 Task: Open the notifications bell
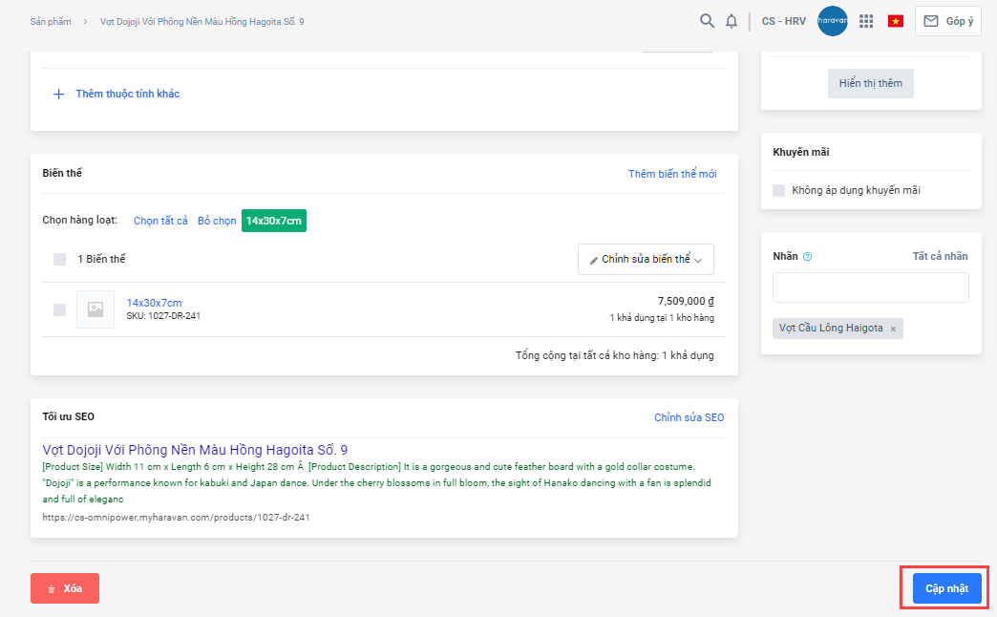(732, 21)
